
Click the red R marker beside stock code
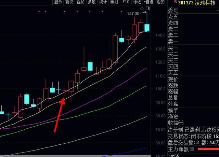tap(176, 2)
